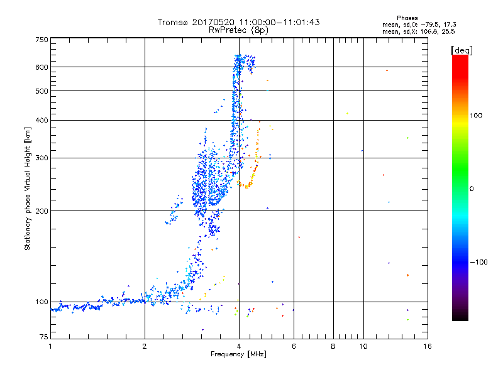Click the x-axis tick label "10"
This screenshot has height=377, width=503.
coord(363,346)
